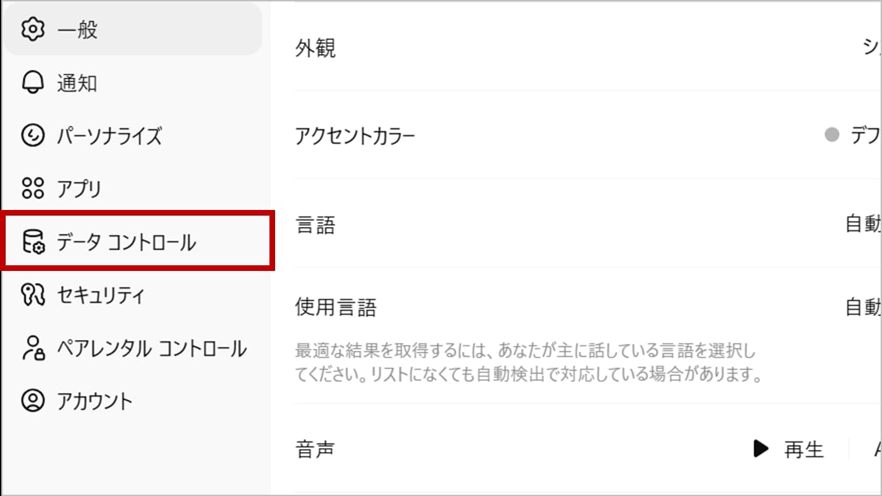Open the 使用言語 dropdown
The image size is (882, 496).
(862, 307)
